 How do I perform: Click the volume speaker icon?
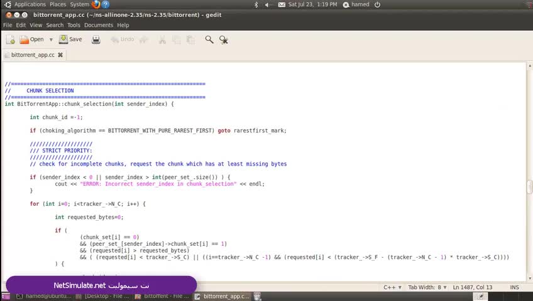268,4
